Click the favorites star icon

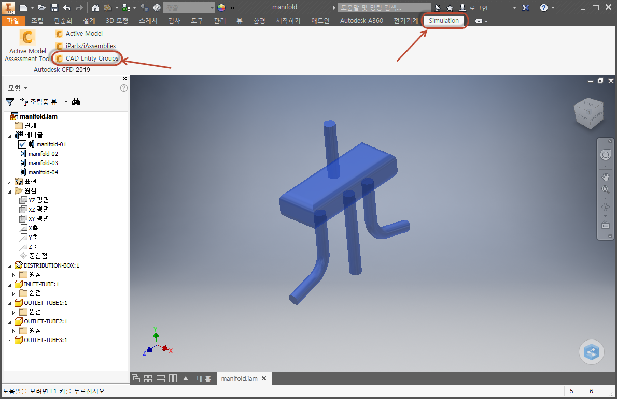[x=450, y=7]
